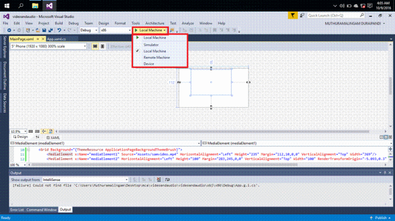Click the Save icon in toolbar
This screenshot has height=221, width=395.
pyautogui.click(x=44, y=30)
